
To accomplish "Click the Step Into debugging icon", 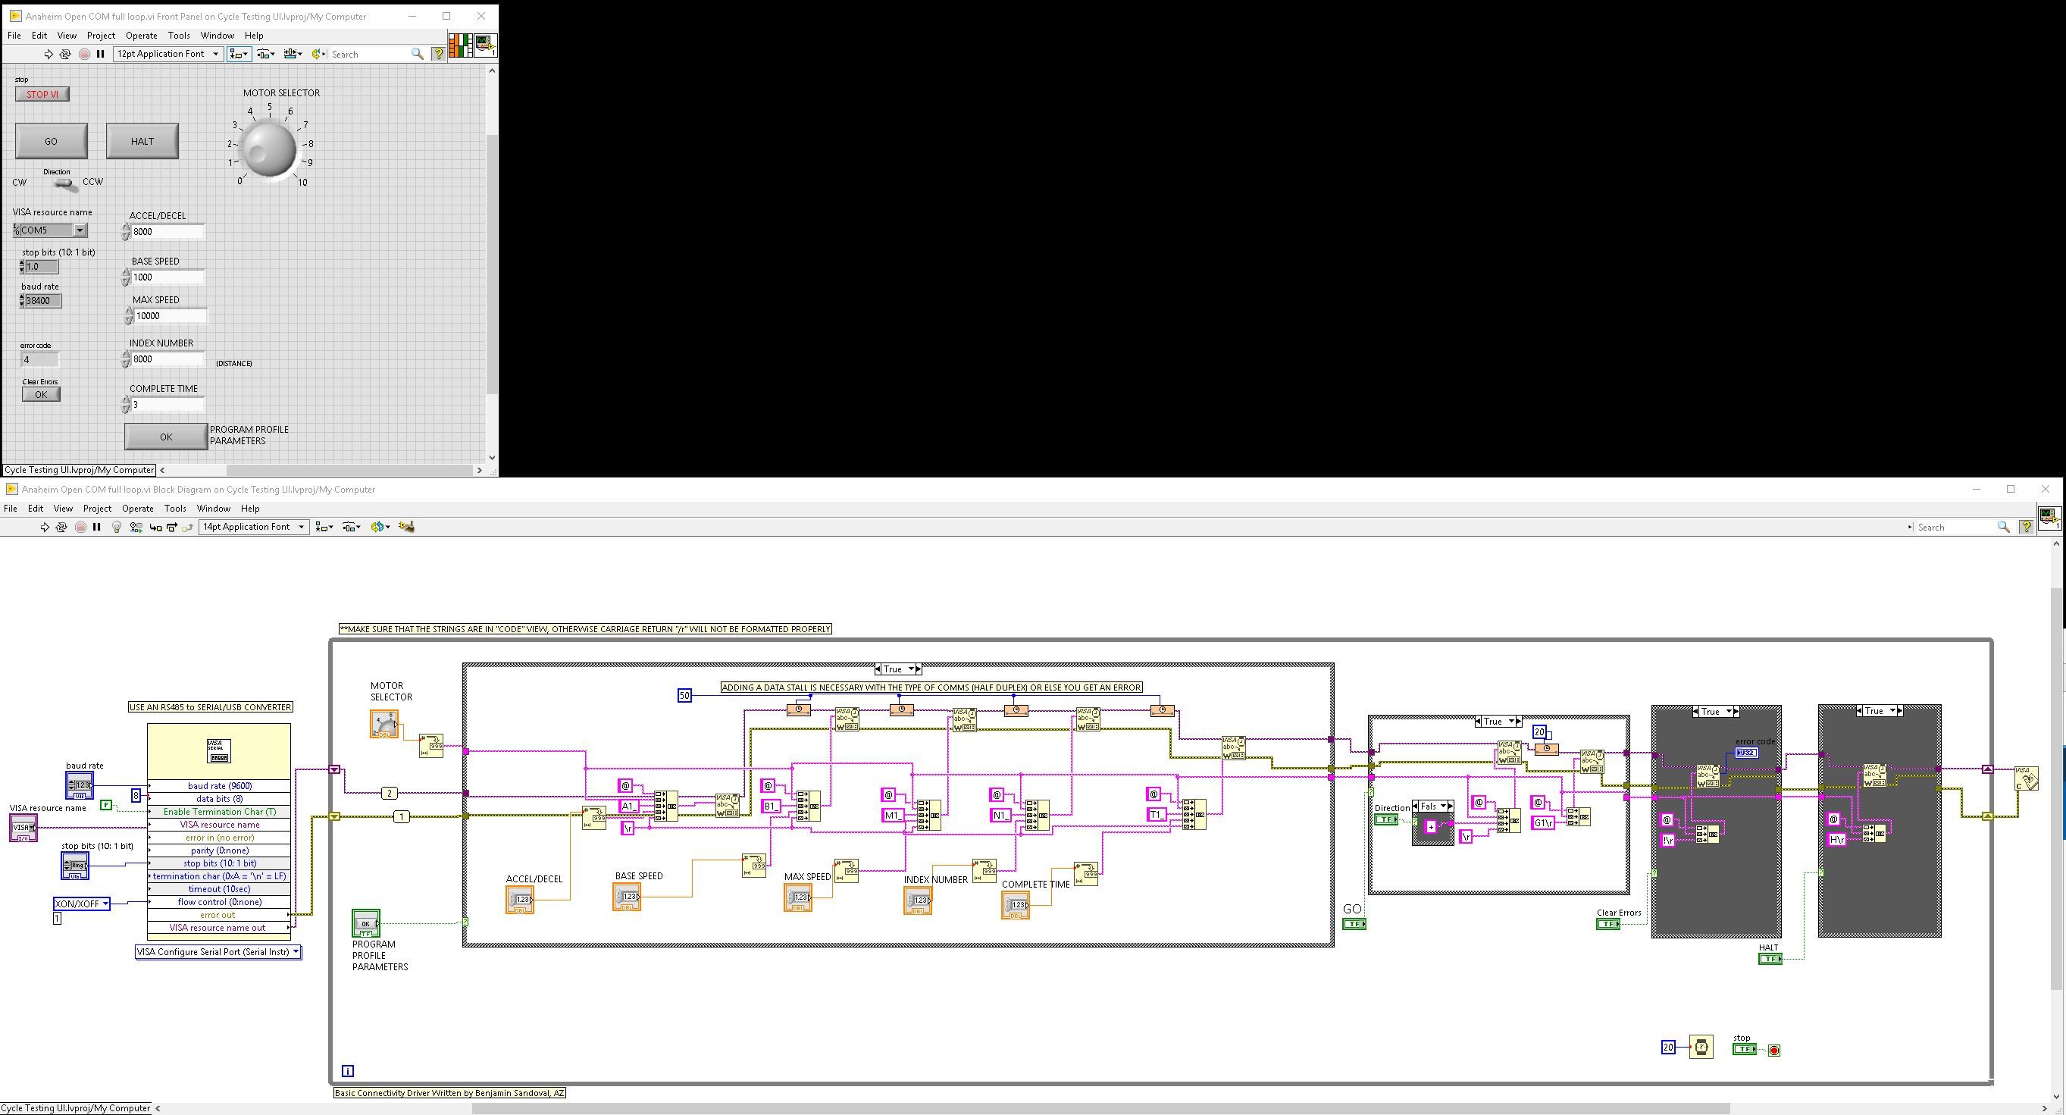I will [155, 527].
